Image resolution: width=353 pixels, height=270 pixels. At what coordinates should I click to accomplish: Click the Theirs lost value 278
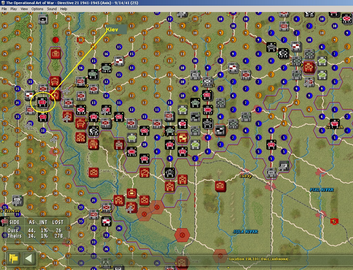[59, 236]
